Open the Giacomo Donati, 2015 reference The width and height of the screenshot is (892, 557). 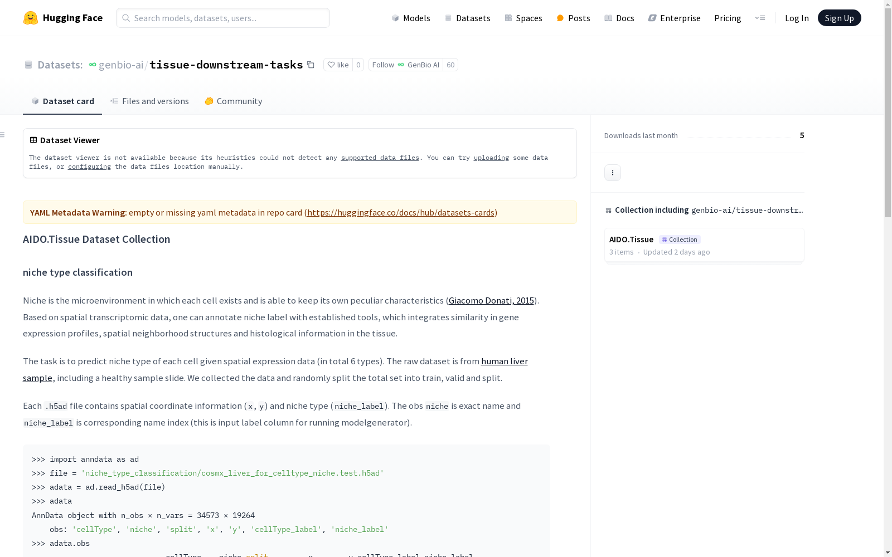[491, 301]
